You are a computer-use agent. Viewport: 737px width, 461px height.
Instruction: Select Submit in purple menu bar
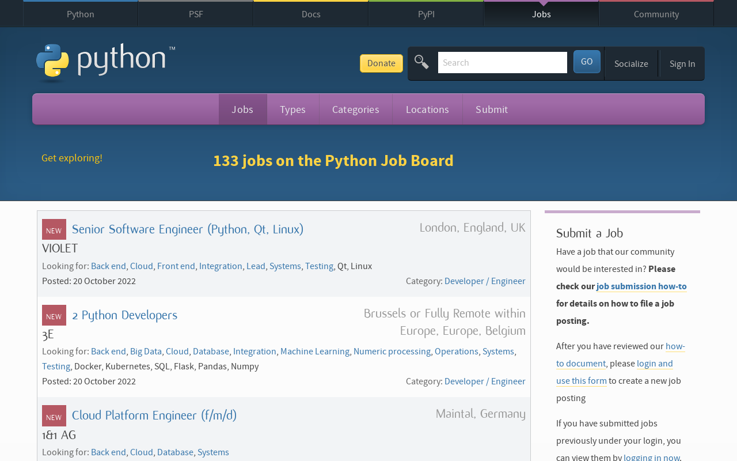pyautogui.click(x=492, y=109)
